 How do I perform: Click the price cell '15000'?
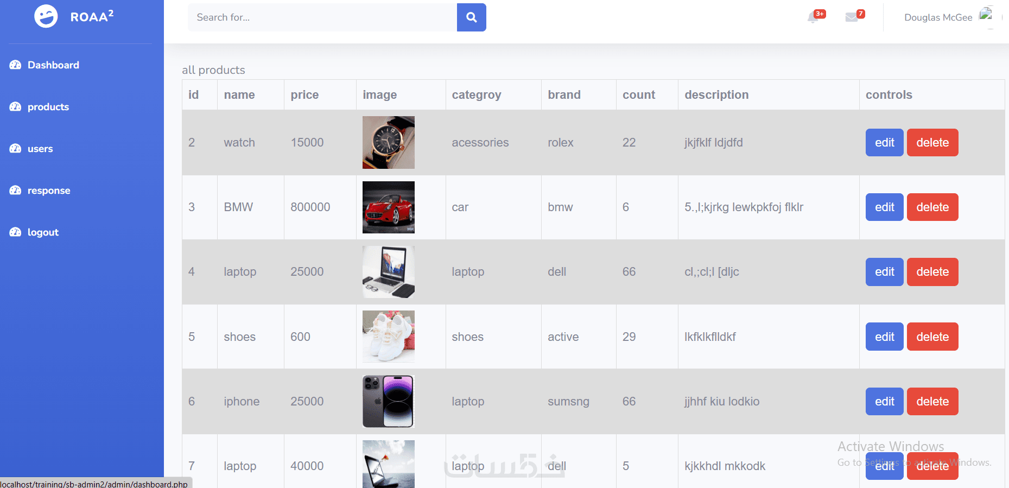click(x=307, y=142)
